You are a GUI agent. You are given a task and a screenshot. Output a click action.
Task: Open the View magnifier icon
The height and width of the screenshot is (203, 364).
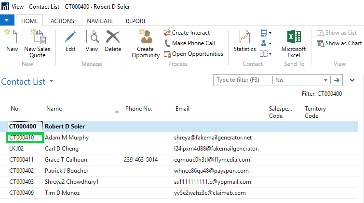pos(92,37)
